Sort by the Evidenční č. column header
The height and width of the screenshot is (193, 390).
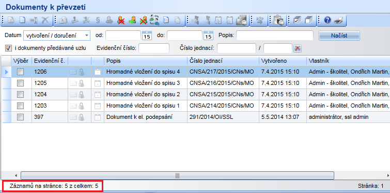[x=50, y=61]
